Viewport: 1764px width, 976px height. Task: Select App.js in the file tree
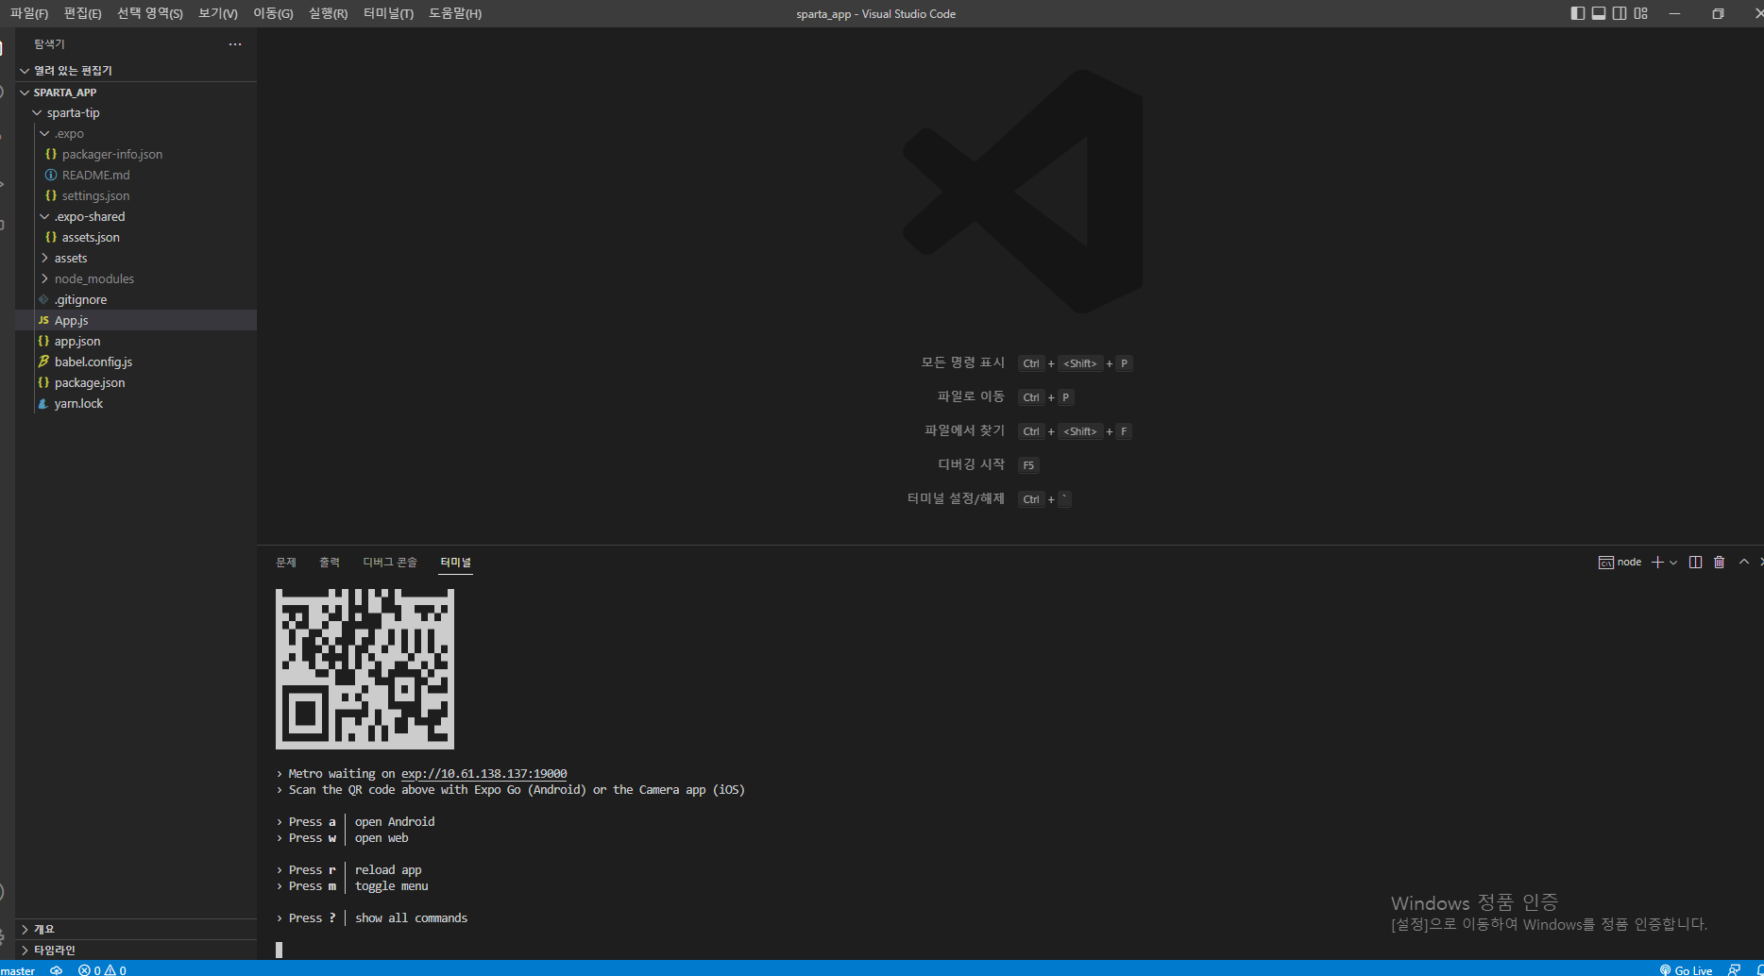click(x=136, y=321)
